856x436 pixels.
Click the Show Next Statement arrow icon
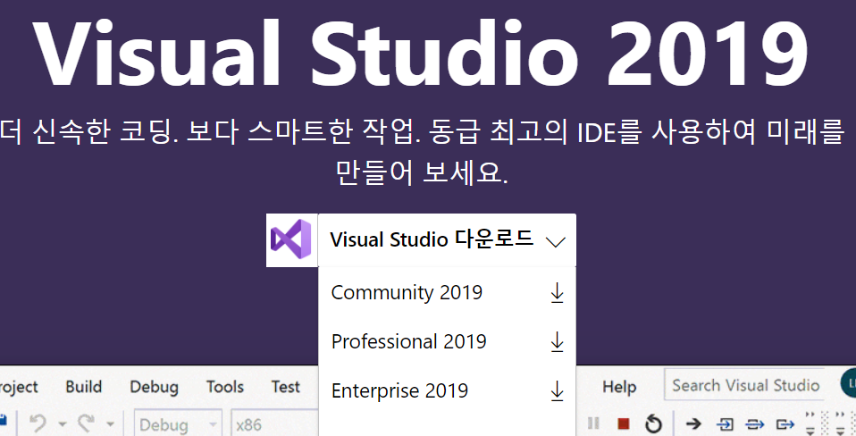click(693, 423)
